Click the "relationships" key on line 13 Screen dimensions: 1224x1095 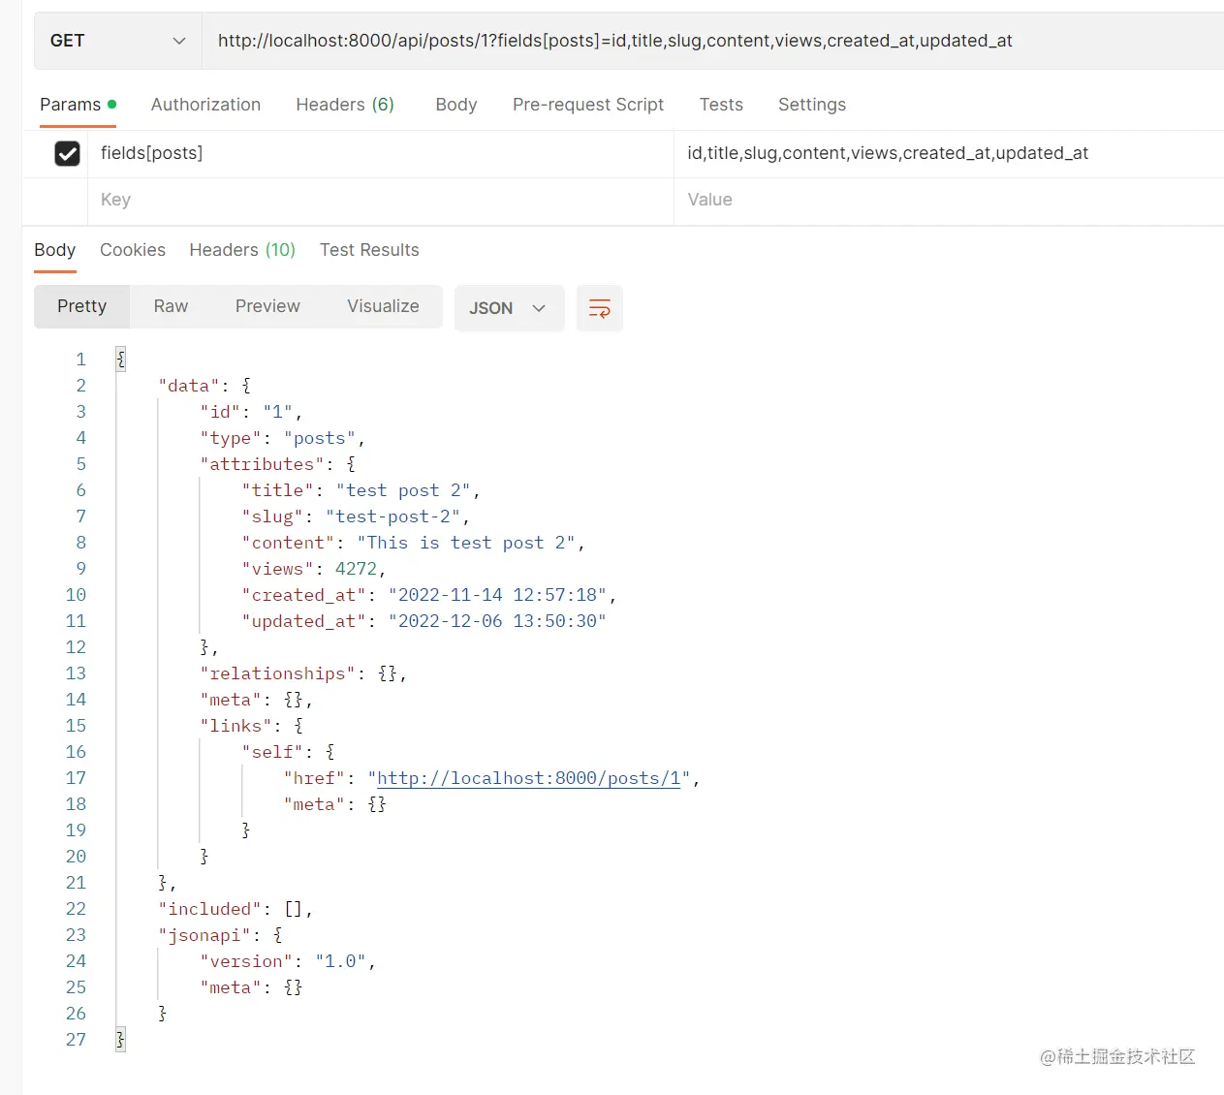(277, 673)
